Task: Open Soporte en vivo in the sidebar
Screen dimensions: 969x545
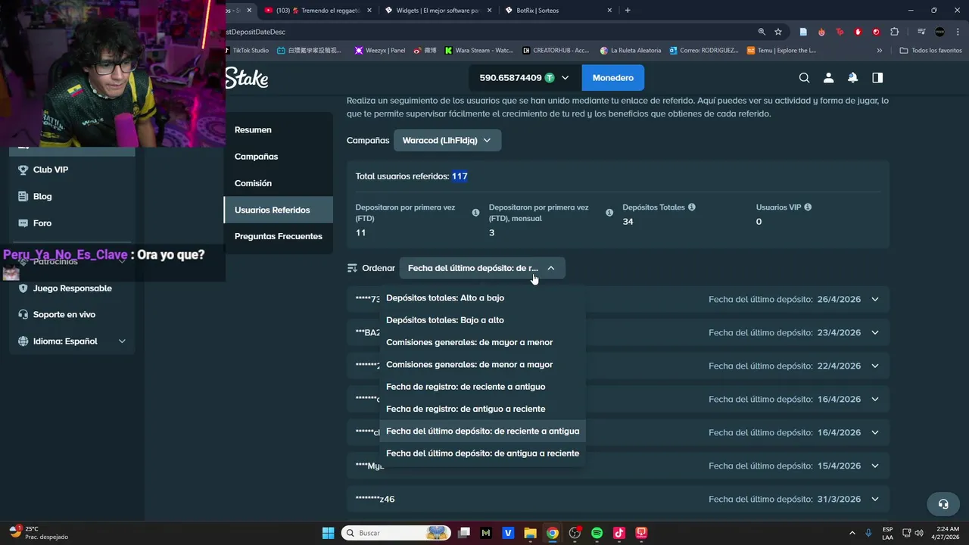Action: tap(72, 315)
